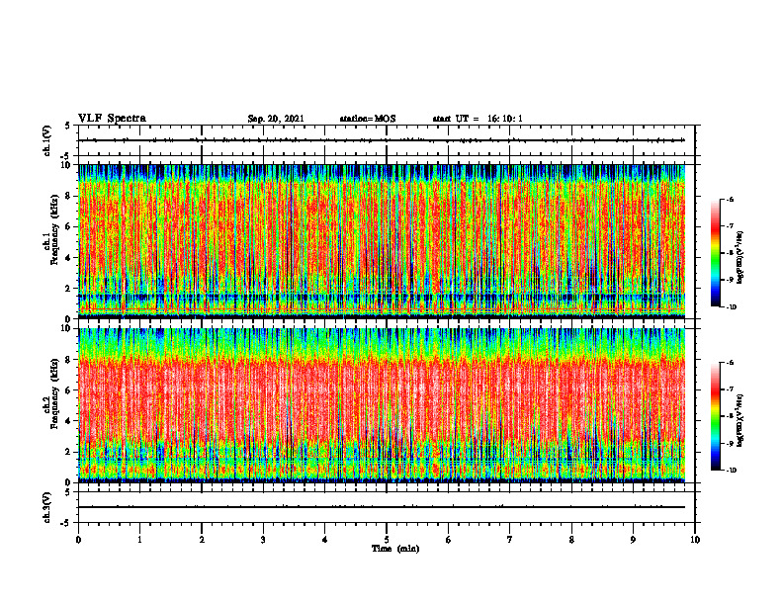Click the "6" kHz tick on ch.1 axis
This screenshot has height=605, width=783.
coord(69,227)
